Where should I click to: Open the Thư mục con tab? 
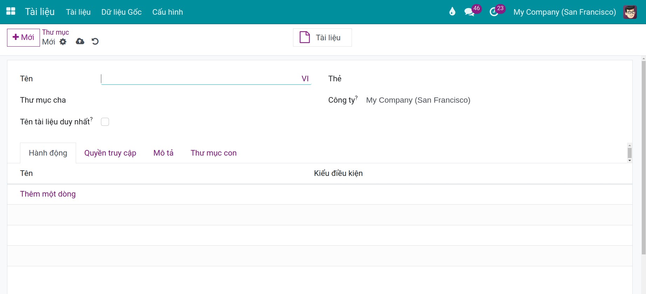[213, 153]
